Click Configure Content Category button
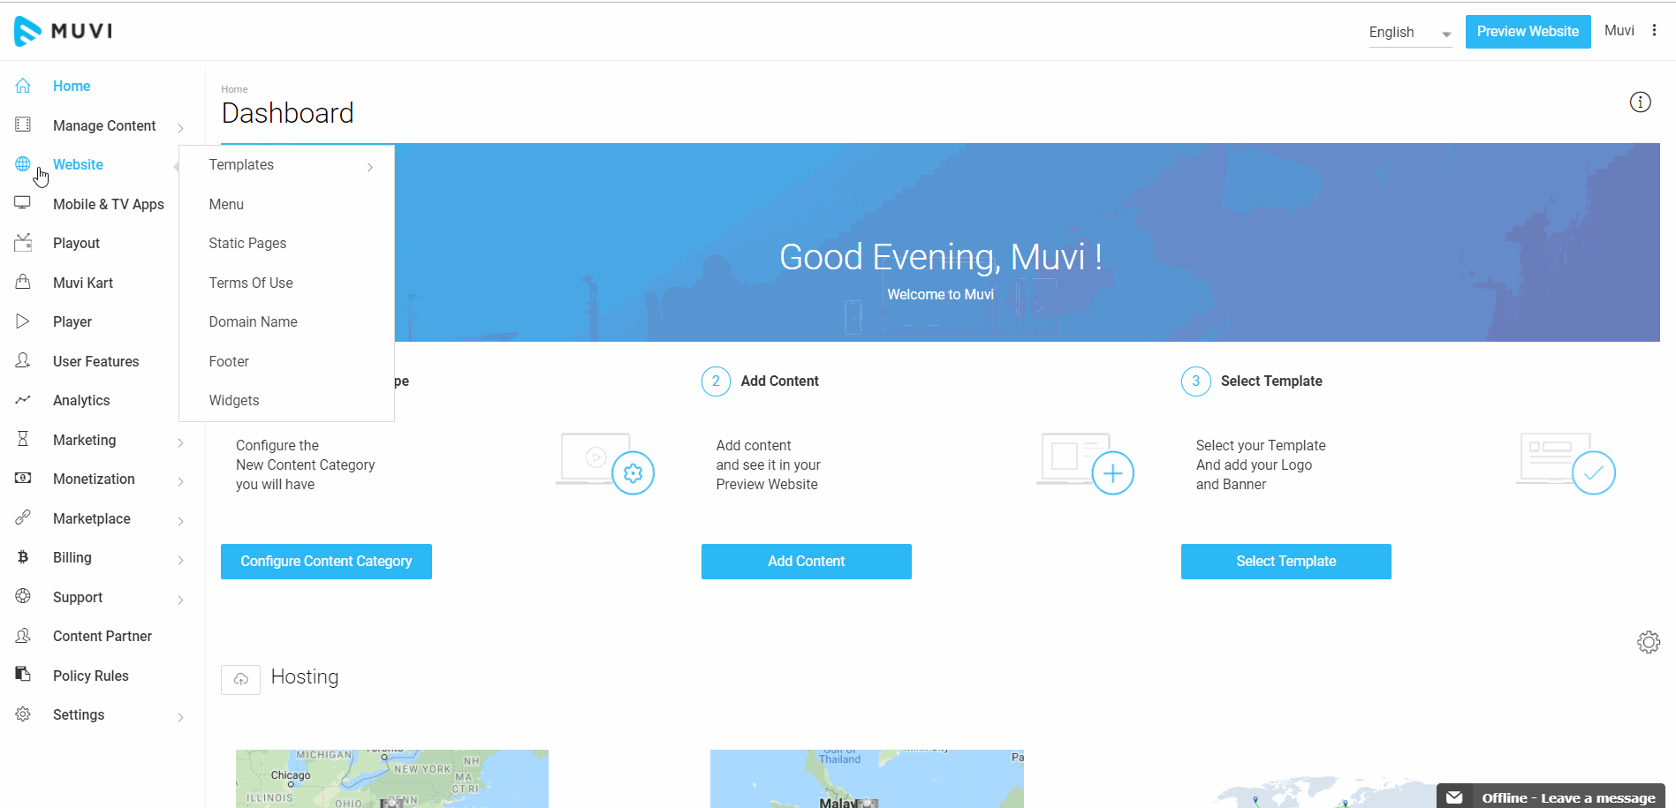 [x=326, y=562]
